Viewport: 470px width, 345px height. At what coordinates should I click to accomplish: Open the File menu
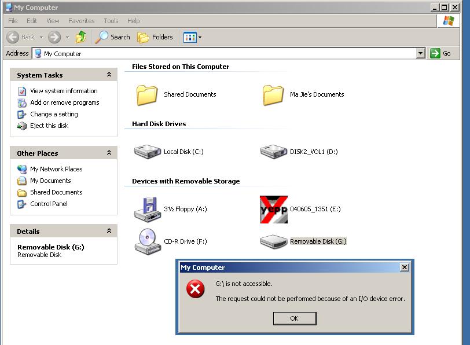[x=13, y=21]
